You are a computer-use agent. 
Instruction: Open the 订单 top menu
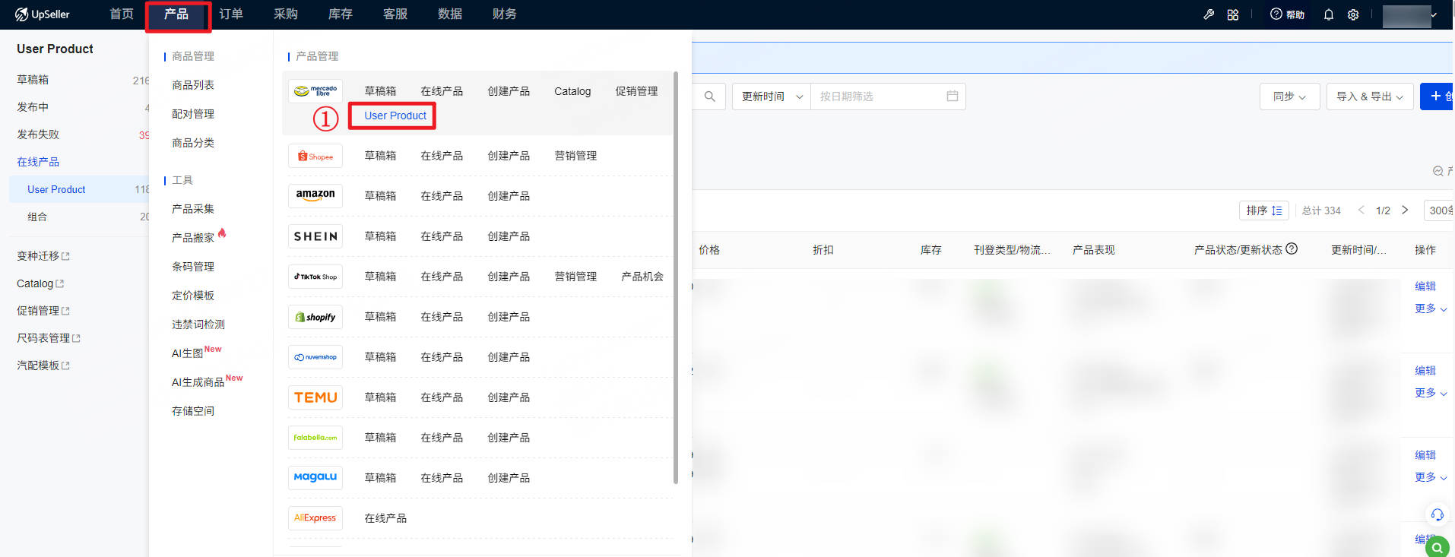pyautogui.click(x=231, y=14)
